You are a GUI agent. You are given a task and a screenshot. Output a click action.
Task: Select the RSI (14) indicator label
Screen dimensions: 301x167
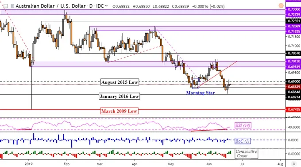coord(243,125)
